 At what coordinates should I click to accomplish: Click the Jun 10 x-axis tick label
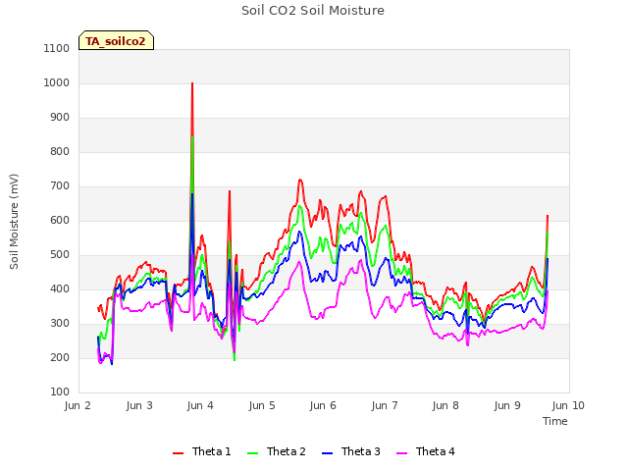pos(568,405)
